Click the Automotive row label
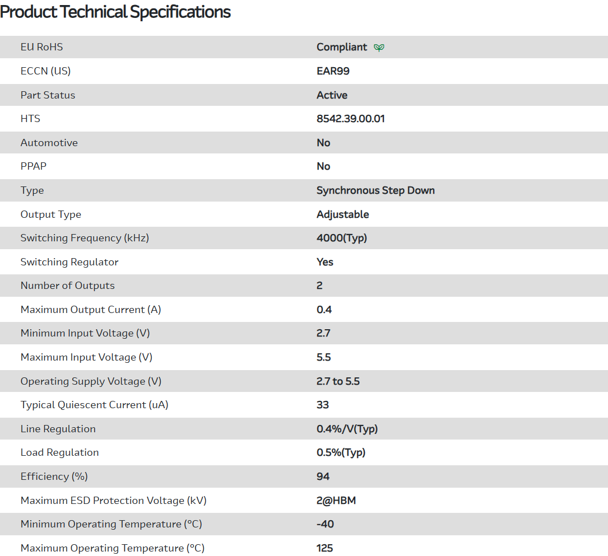This screenshot has height=556, width=608. pyautogui.click(x=49, y=143)
